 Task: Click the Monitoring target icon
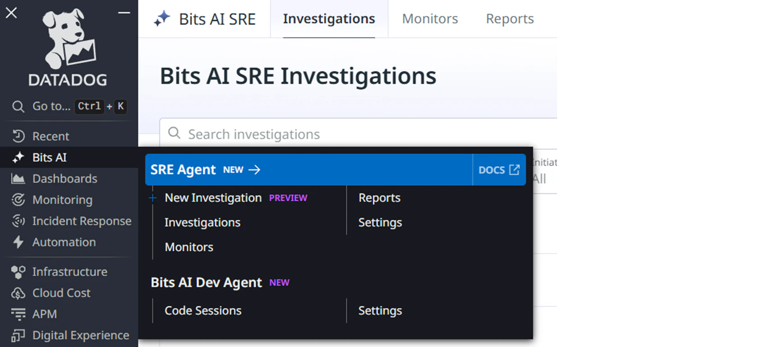(x=18, y=199)
